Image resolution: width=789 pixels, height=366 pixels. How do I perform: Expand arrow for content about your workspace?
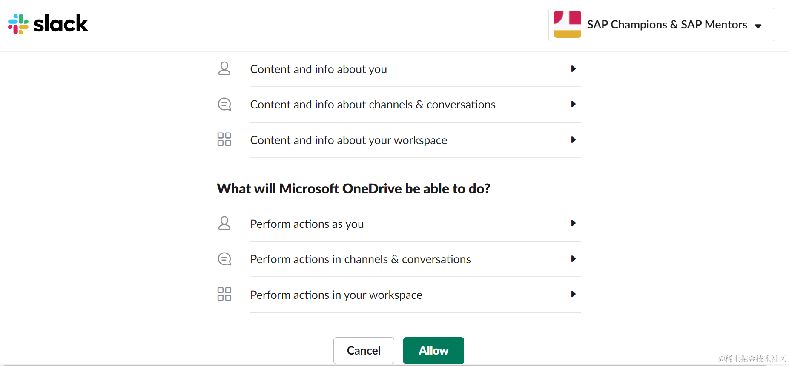point(573,140)
